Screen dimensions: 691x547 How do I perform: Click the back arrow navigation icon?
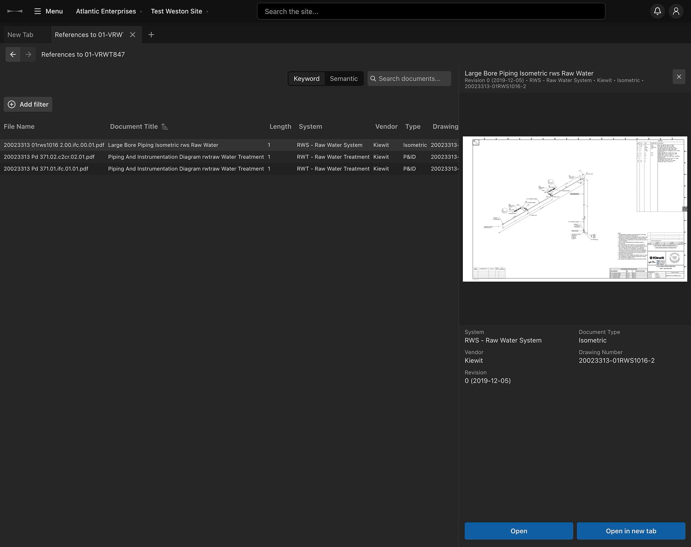13,54
